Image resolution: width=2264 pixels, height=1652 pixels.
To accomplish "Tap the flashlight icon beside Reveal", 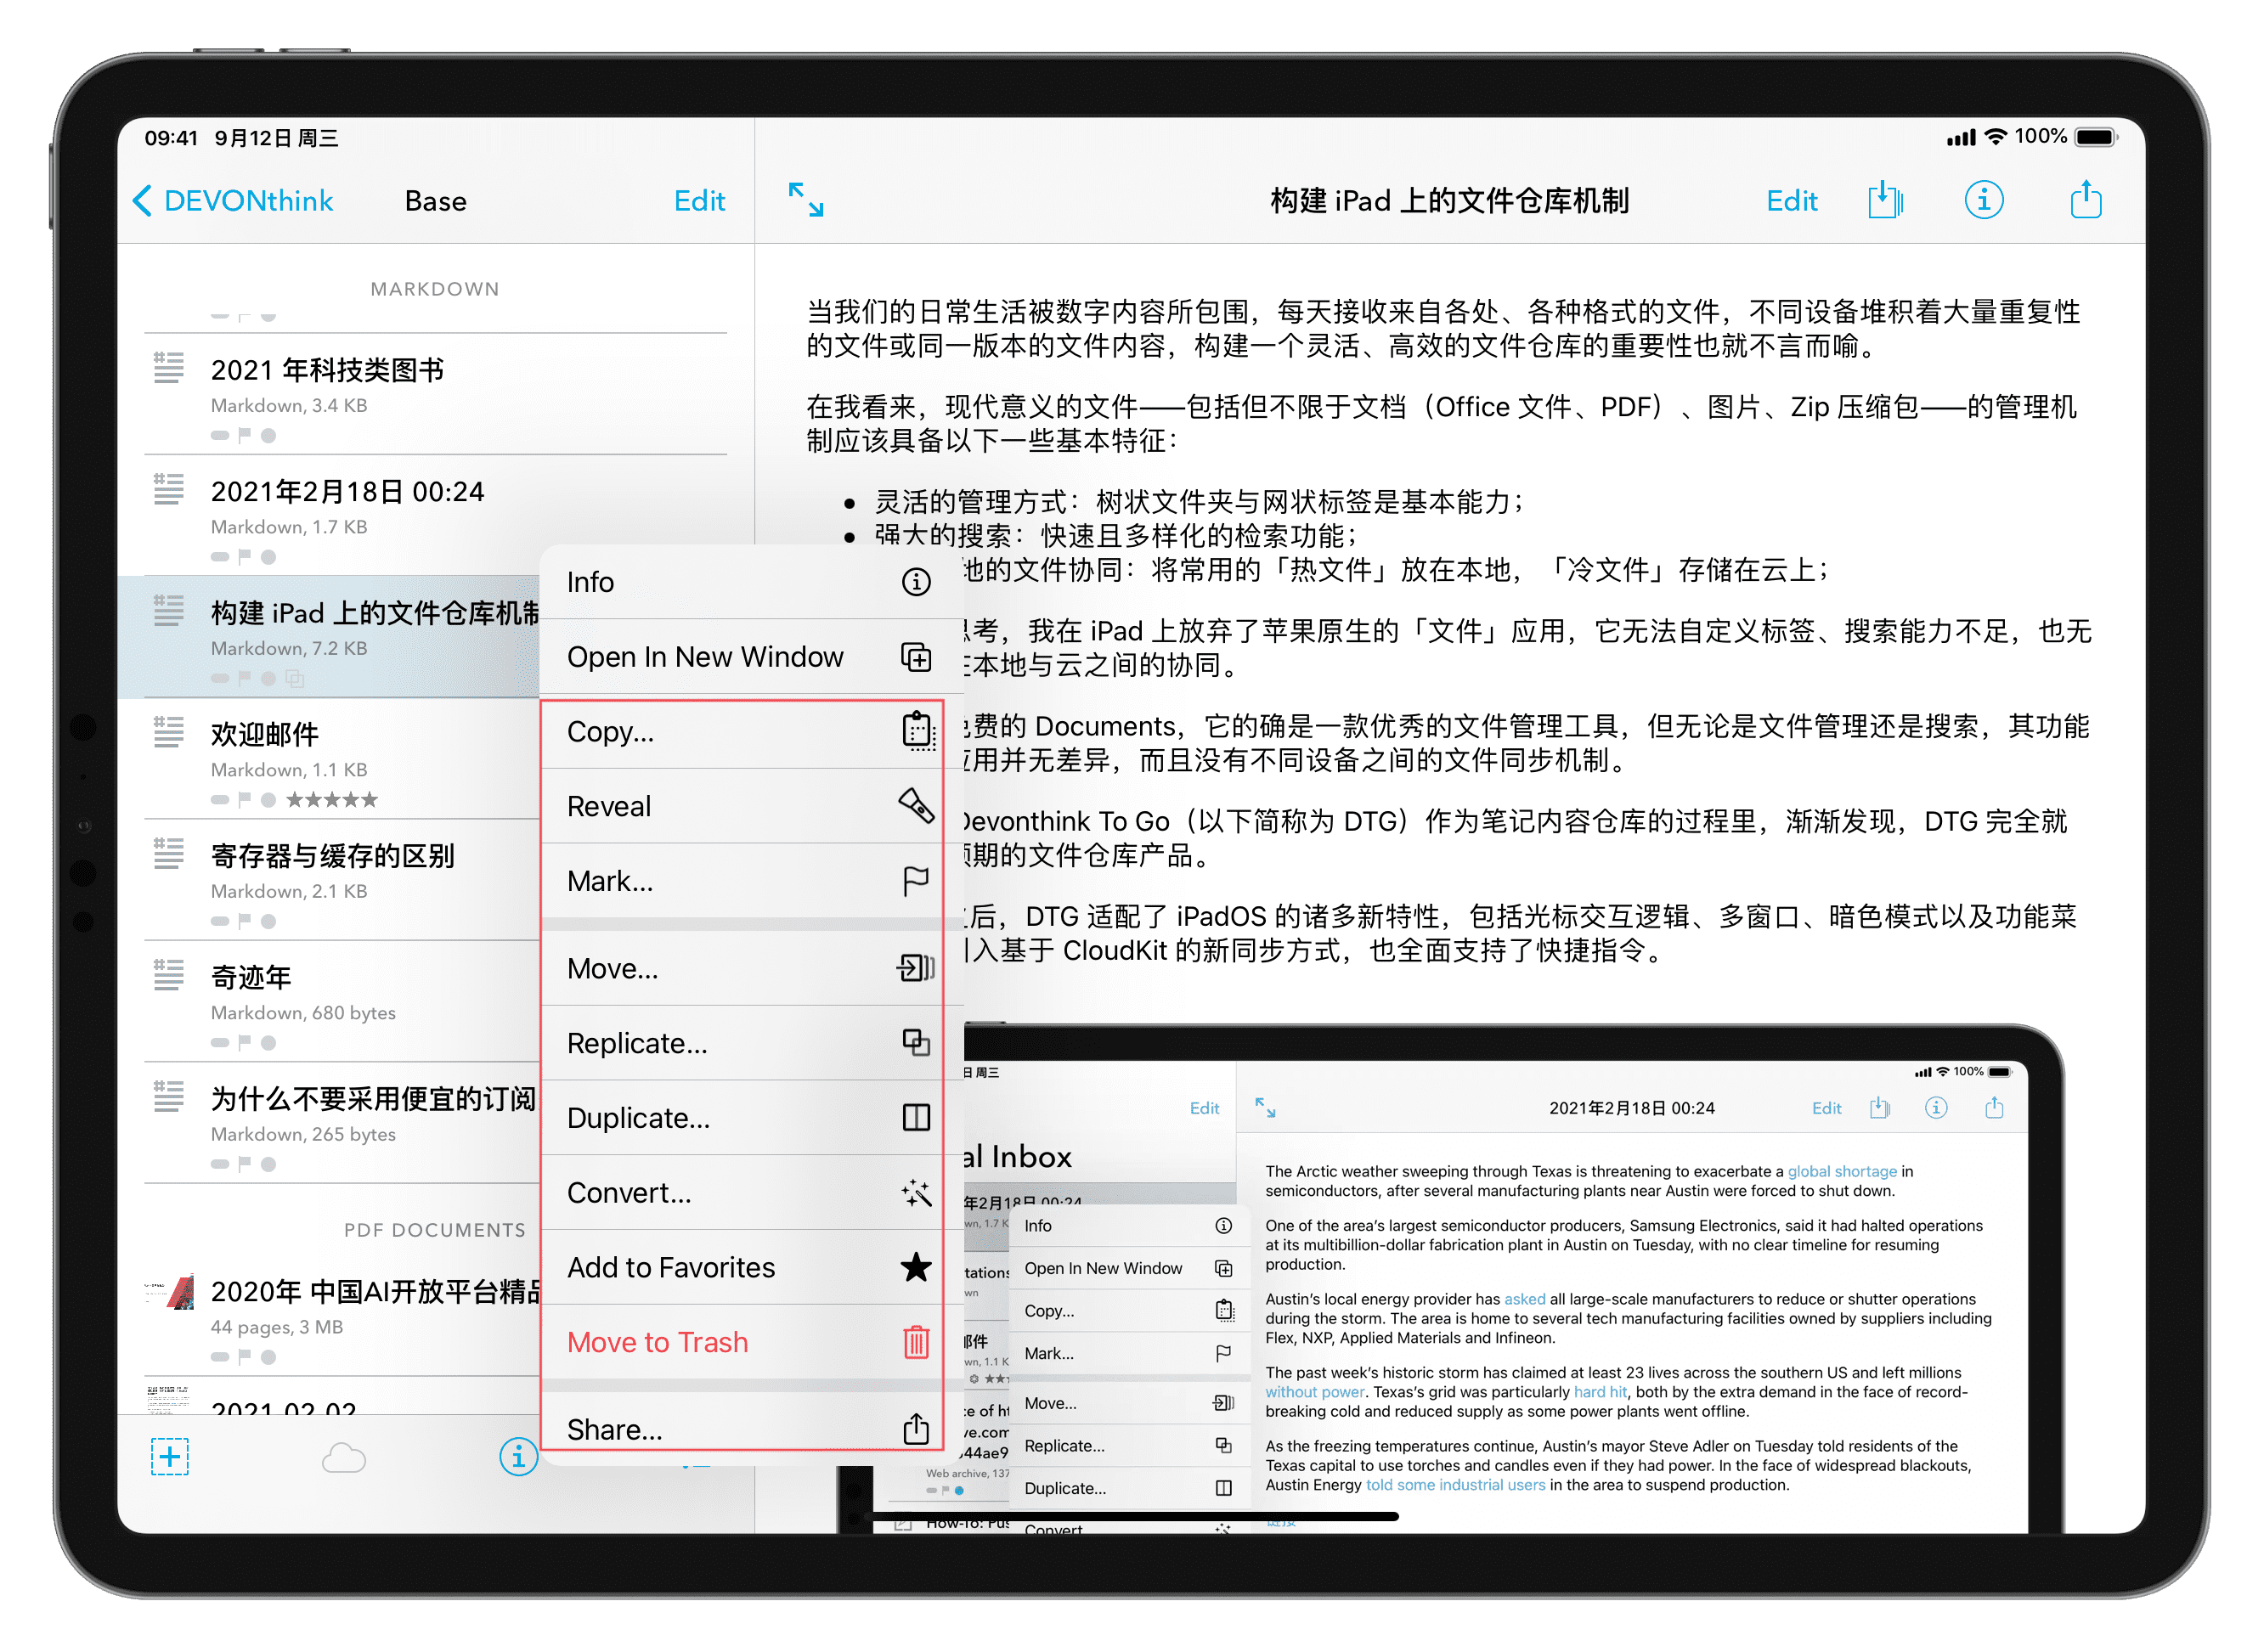I will point(916,805).
